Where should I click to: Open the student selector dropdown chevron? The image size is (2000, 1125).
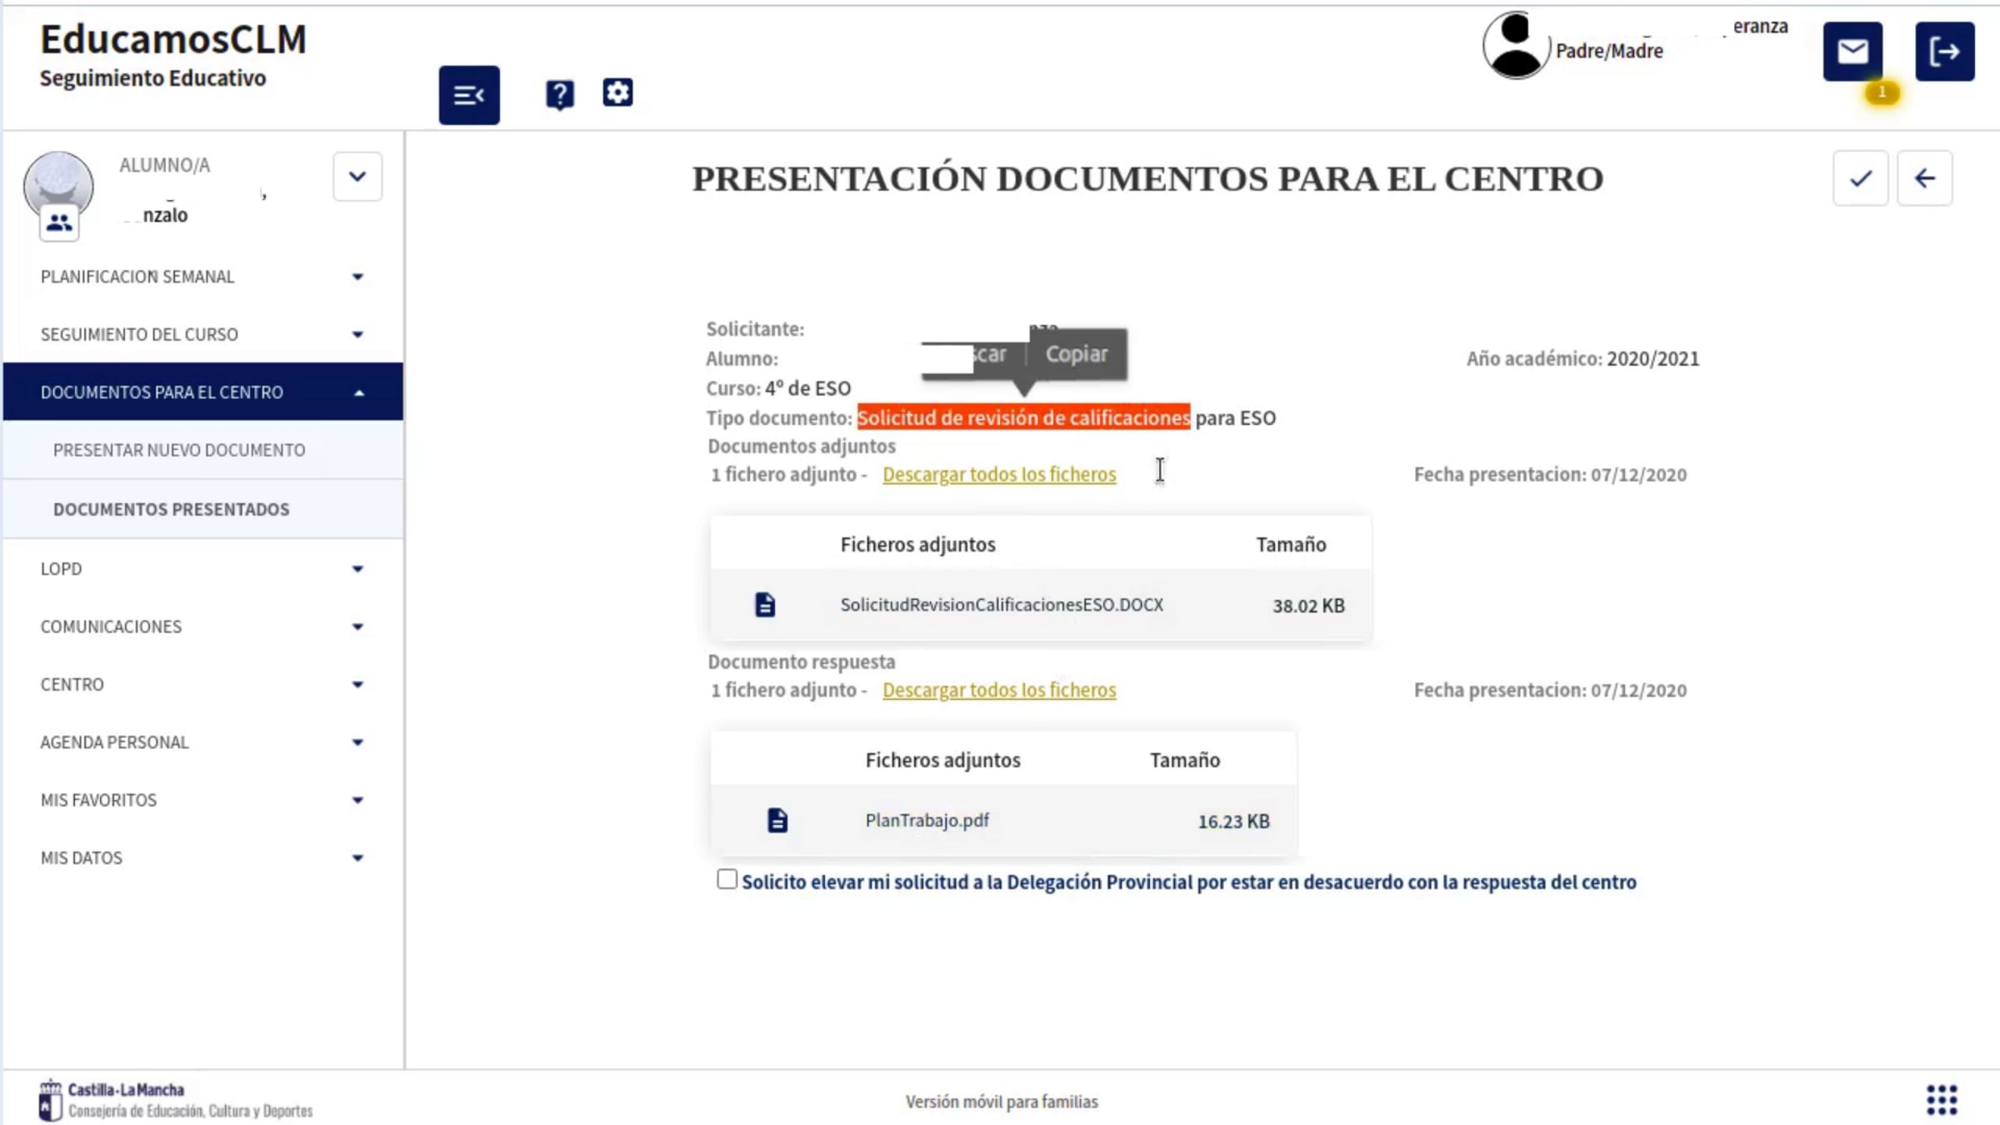[x=357, y=177]
